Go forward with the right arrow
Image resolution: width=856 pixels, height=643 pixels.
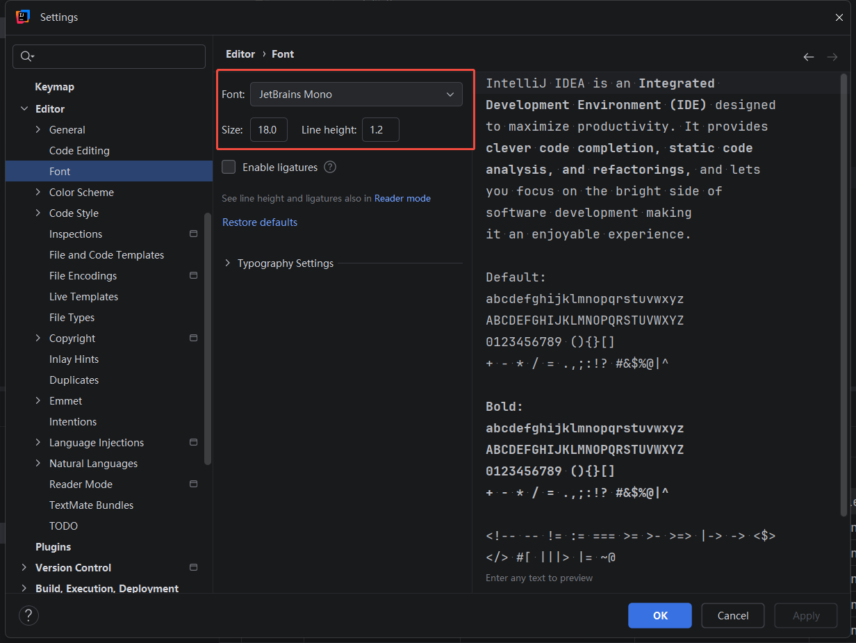[x=832, y=57]
